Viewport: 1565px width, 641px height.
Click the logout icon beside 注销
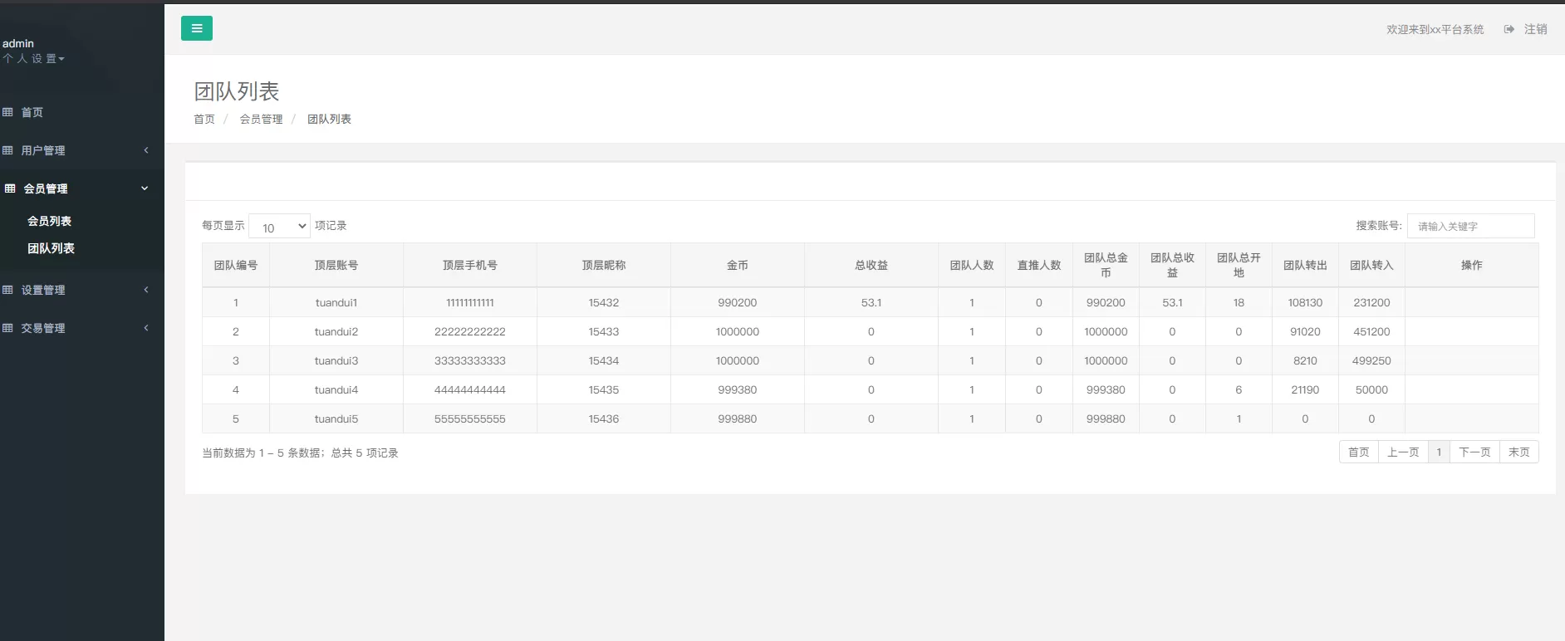pyautogui.click(x=1509, y=29)
